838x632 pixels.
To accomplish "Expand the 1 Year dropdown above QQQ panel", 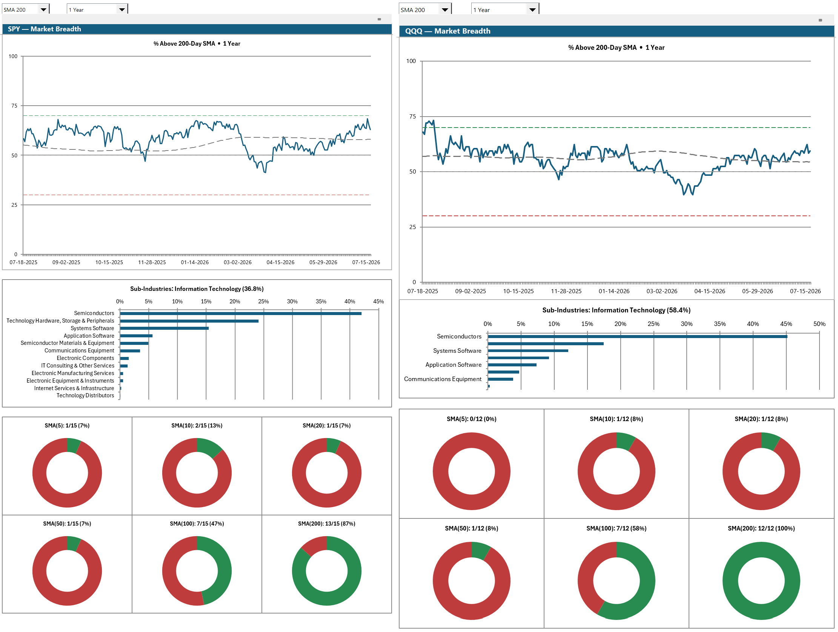I will [x=504, y=9].
